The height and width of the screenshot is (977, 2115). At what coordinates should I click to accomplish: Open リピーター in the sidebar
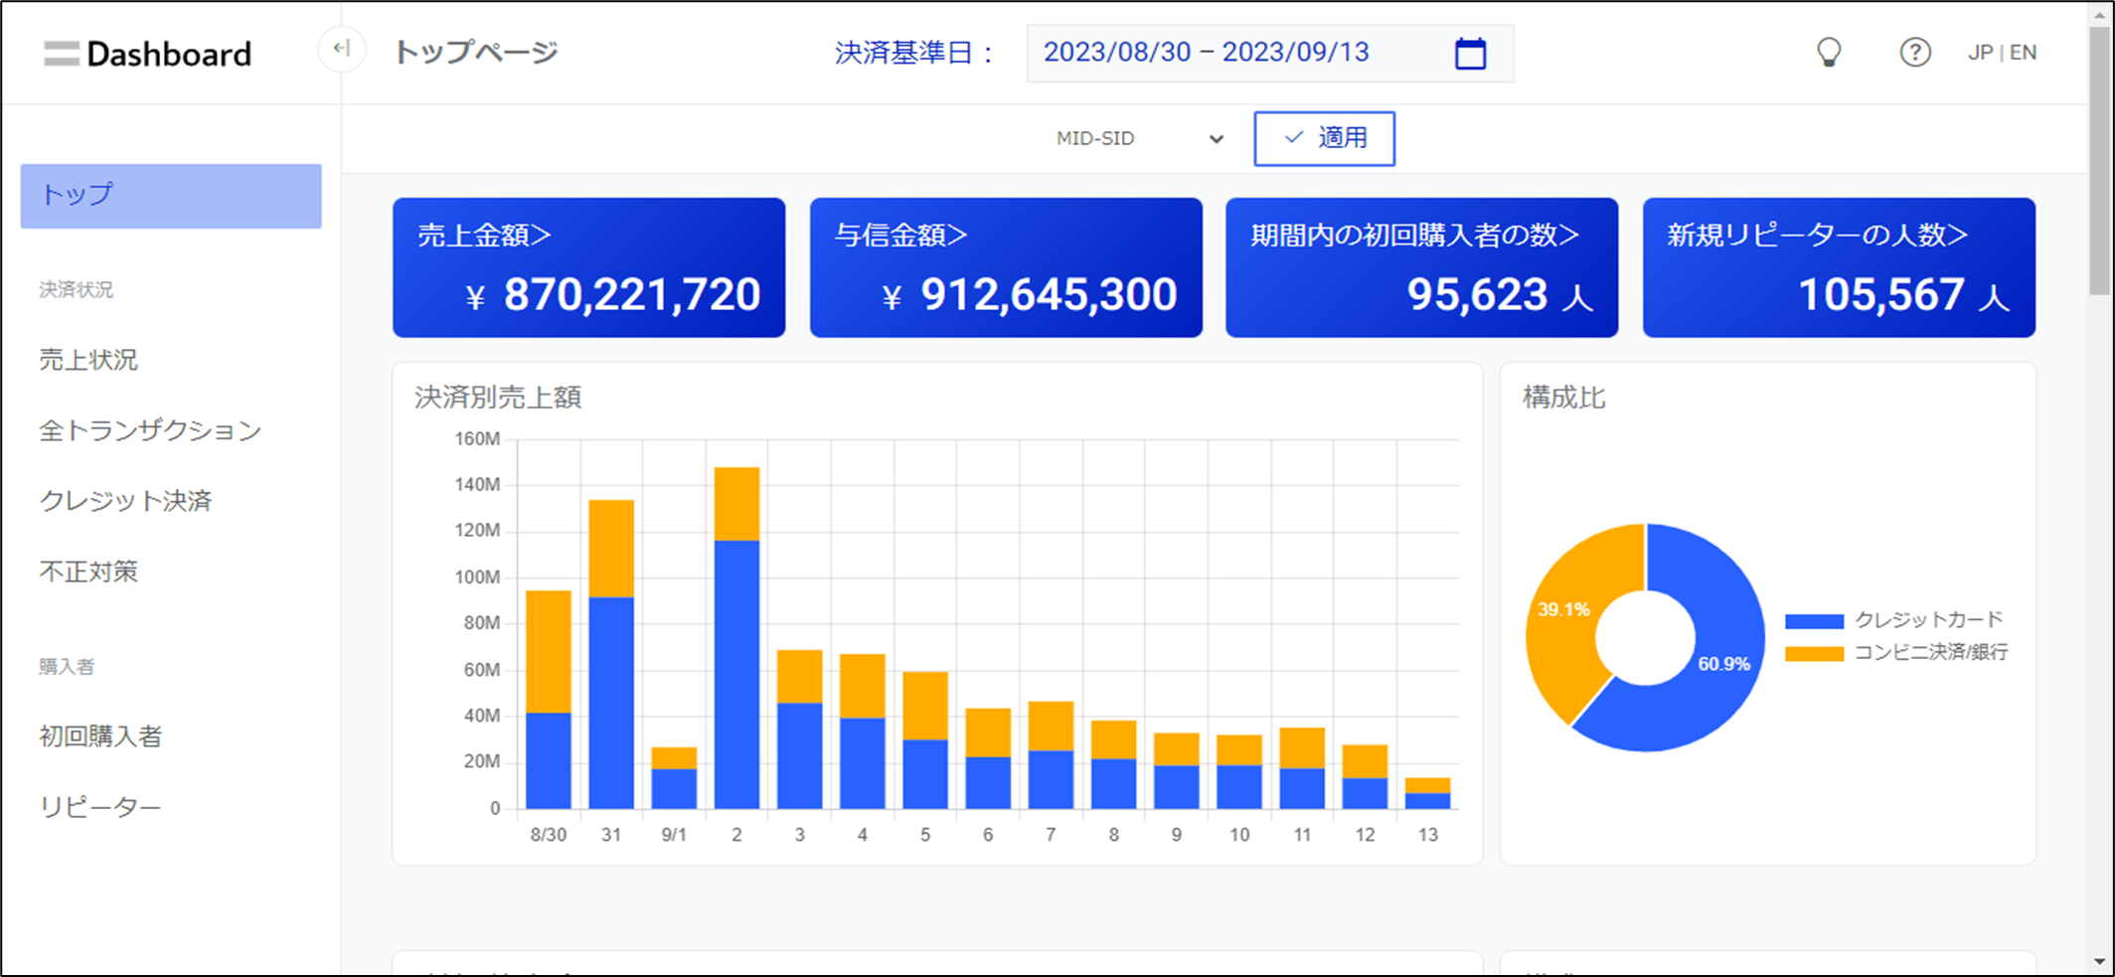coord(99,807)
